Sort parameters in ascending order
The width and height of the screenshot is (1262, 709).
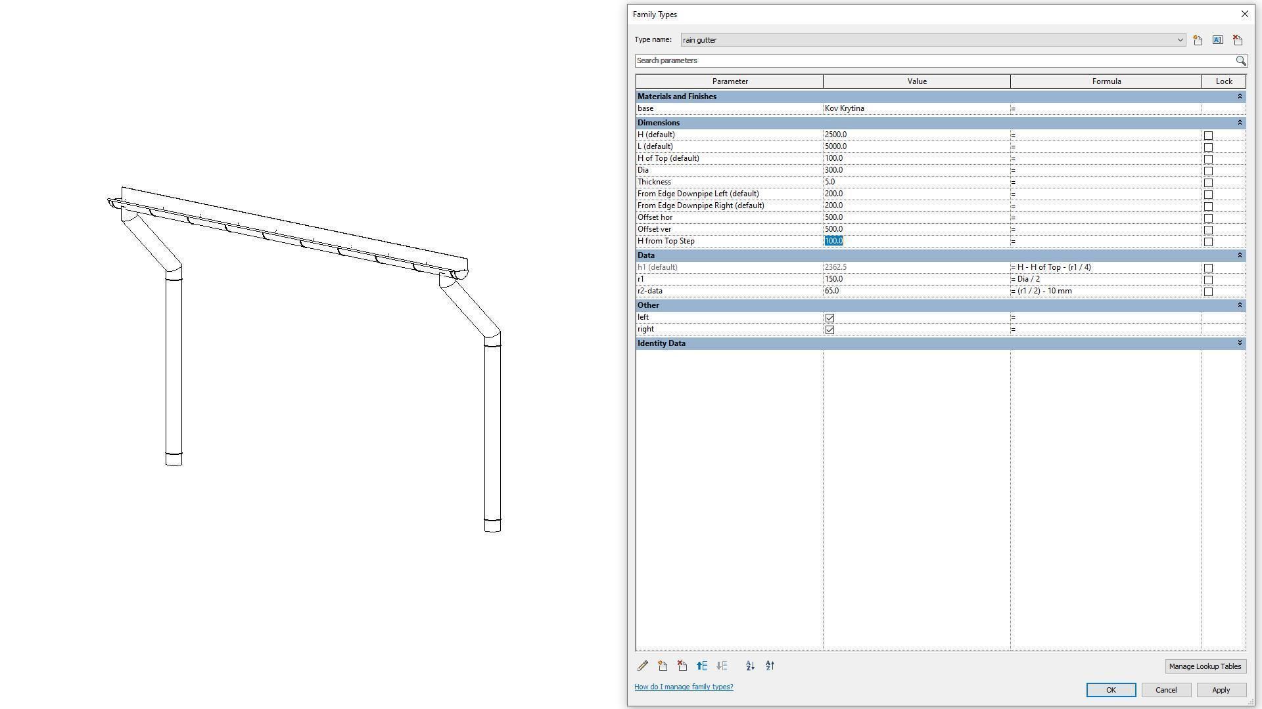pos(750,666)
